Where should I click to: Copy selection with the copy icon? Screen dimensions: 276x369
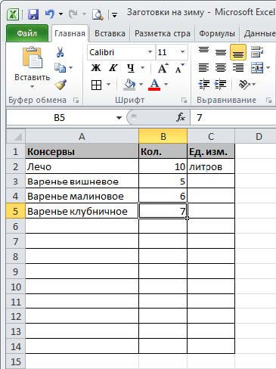(60, 67)
